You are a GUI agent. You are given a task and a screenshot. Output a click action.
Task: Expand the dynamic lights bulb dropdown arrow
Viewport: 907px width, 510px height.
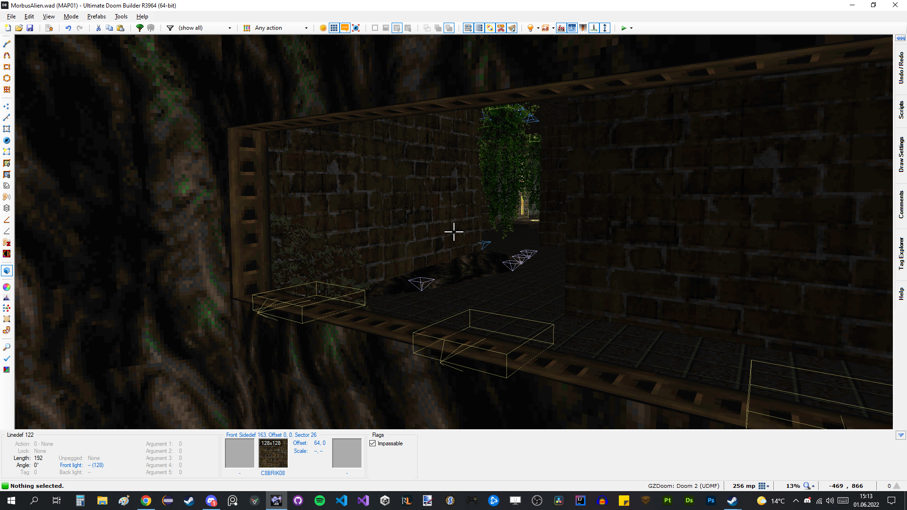[538, 28]
